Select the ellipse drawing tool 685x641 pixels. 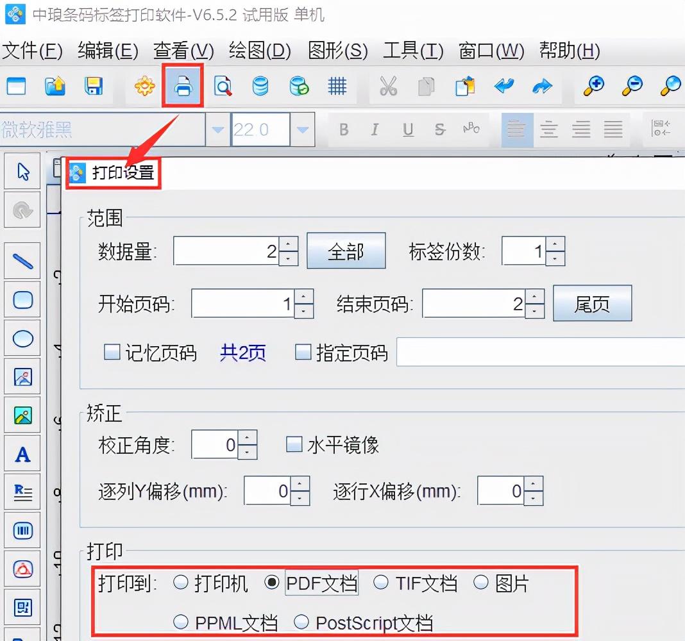tap(22, 338)
